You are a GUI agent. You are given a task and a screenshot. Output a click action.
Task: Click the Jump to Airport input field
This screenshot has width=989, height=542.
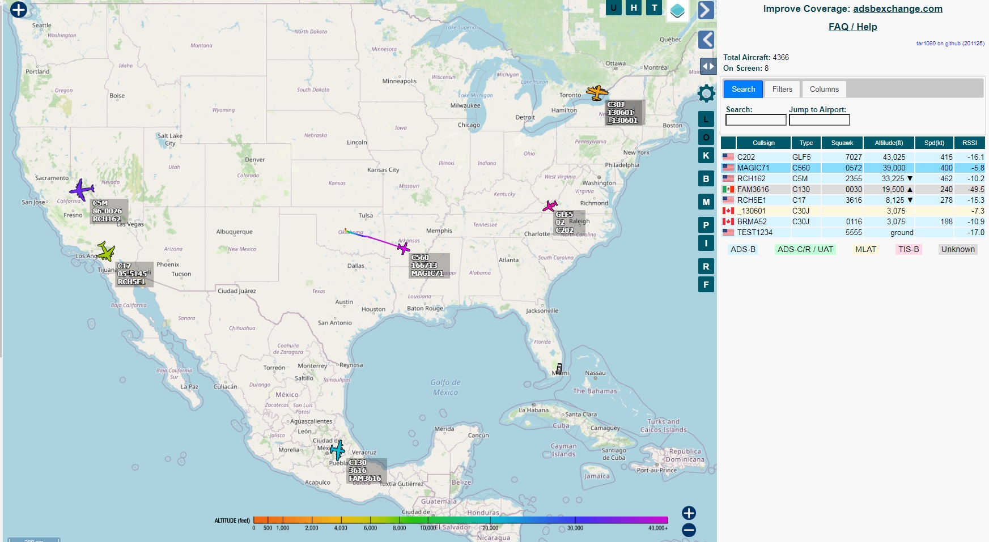820,120
